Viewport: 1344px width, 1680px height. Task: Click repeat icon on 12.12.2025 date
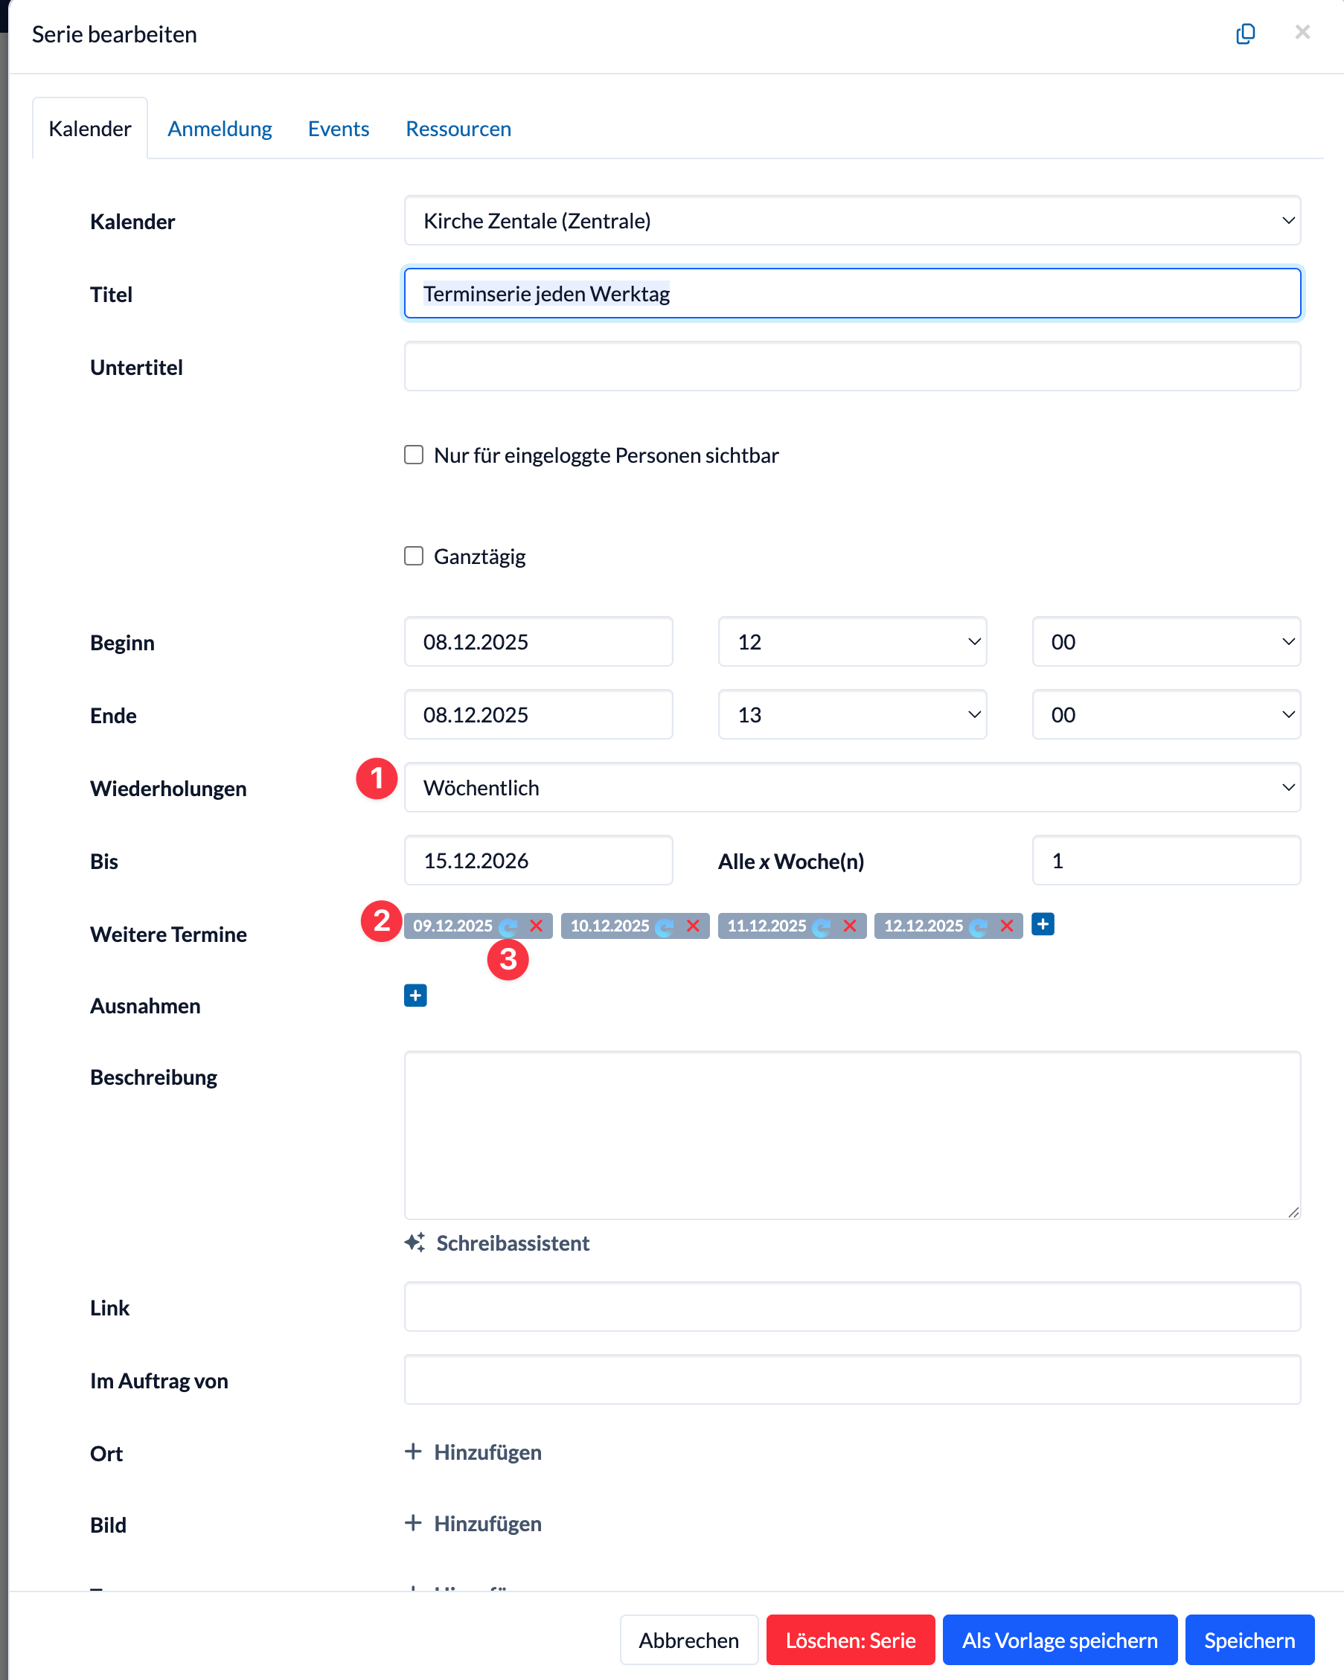pyautogui.click(x=979, y=926)
